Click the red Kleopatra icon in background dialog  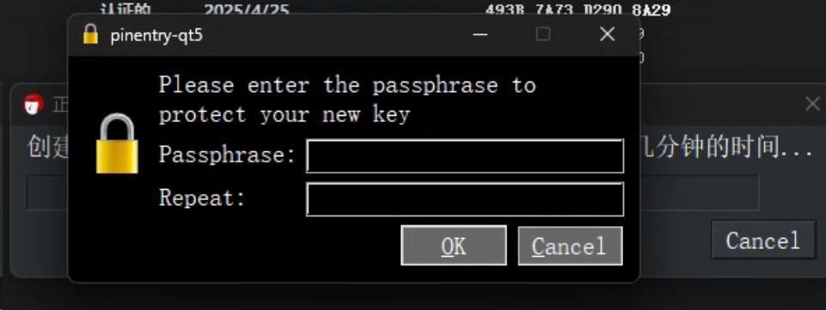[x=34, y=104]
